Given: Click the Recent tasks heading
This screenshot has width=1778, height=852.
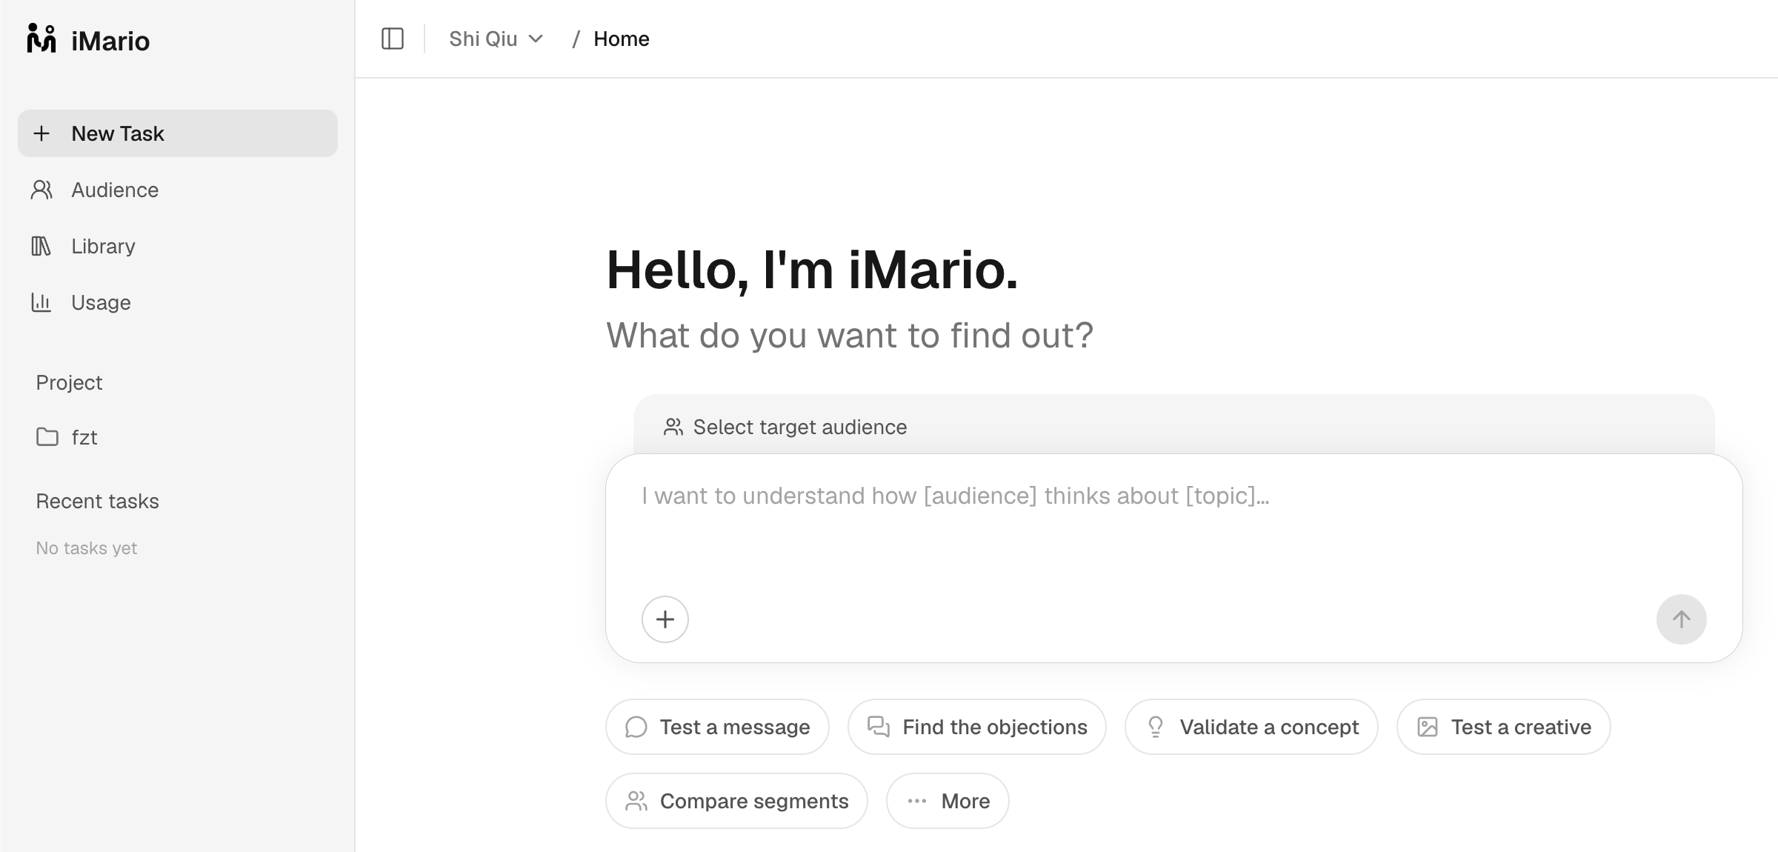Looking at the screenshot, I should pos(97,501).
